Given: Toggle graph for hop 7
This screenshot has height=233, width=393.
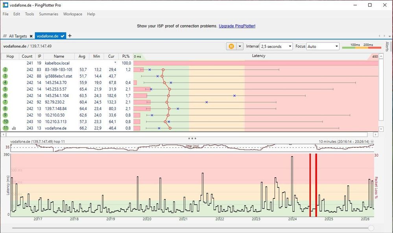Looking at the screenshot, I should tap(5, 102).
